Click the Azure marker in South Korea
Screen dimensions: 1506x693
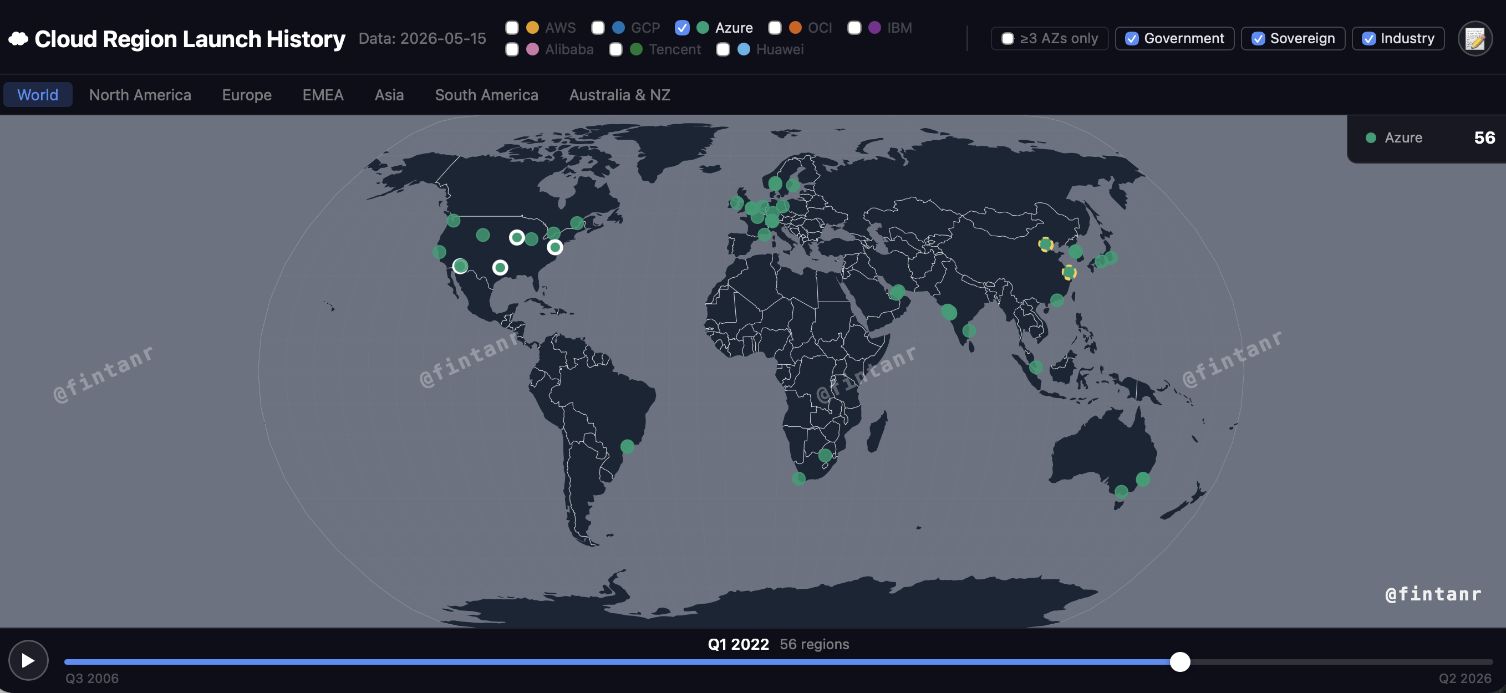pos(1076,251)
